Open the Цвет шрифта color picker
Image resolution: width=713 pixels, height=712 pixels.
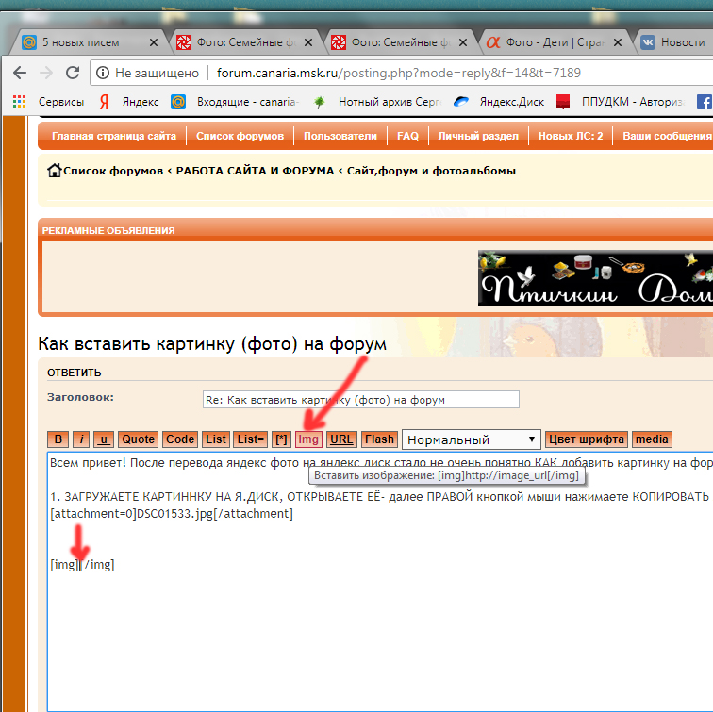[586, 439]
